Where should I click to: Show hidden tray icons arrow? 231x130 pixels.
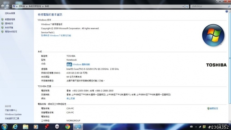coord(196,127)
